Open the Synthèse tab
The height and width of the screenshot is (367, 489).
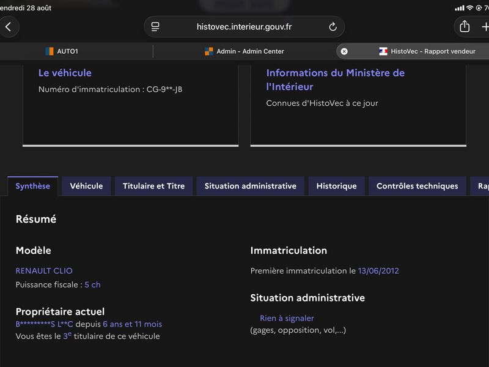33,186
